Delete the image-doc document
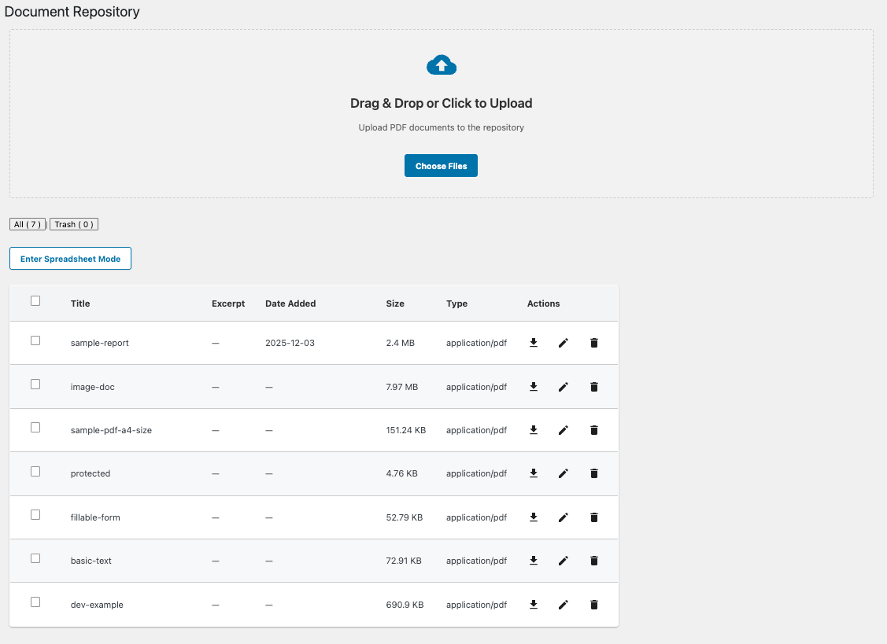Screen dimensions: 887x644 coord(593,386)
